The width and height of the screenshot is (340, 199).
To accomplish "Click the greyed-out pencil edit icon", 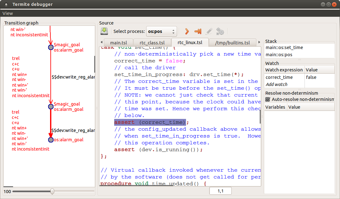I will click(x=209, y=31).
